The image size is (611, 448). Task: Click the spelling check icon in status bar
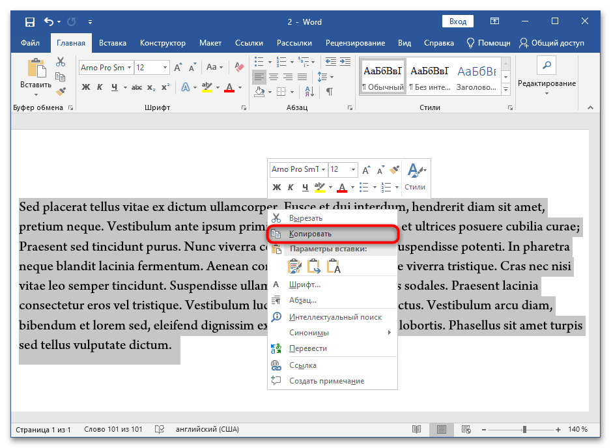(x=159, y=430)
